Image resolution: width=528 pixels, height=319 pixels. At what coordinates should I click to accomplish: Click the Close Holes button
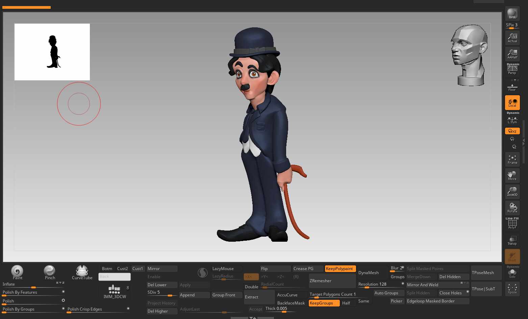tap(454, 293)
